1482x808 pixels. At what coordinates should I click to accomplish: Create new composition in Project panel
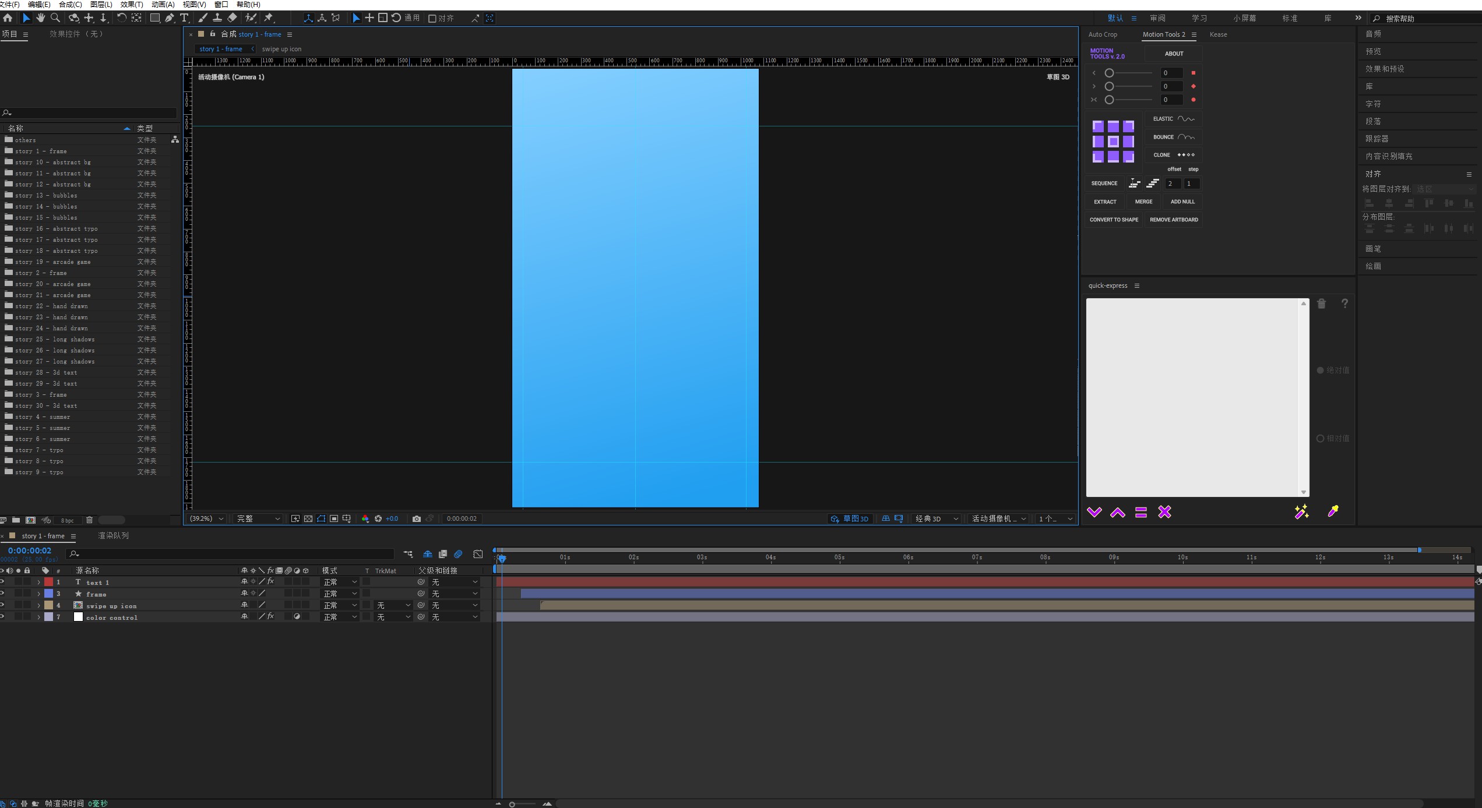[x=30, y=520]
